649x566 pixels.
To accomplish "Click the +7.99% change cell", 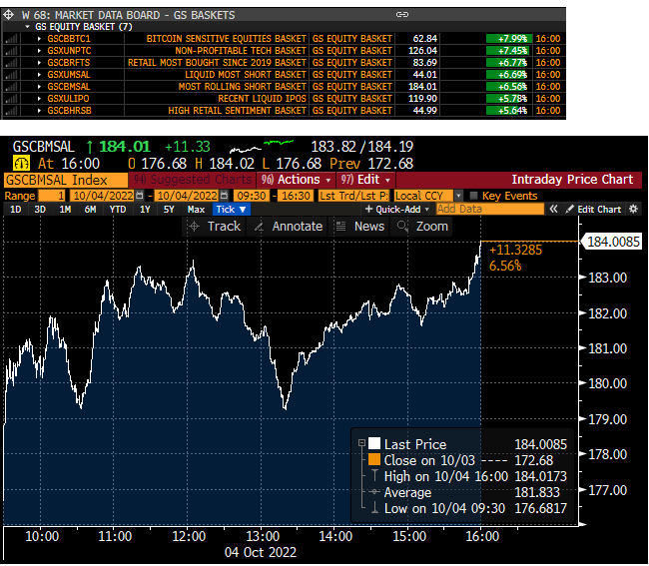I will [509, 39].
